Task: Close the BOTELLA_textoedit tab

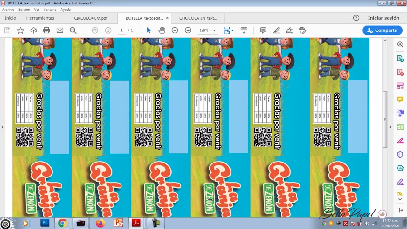Action: pyautogui.click(x=167, y=18)
